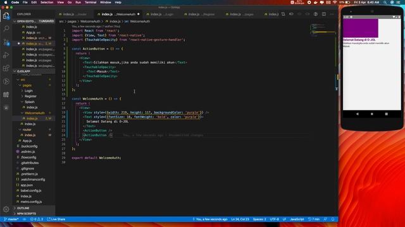Click the 7 min time tracker in status bar
The height and width of the screenshot is (227, 405).
pos(314,219)
